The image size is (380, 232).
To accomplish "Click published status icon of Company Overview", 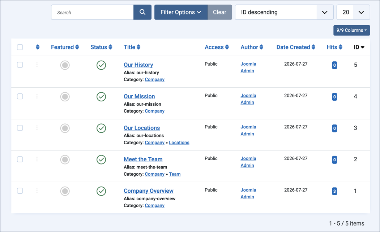I will coord(101,191).
